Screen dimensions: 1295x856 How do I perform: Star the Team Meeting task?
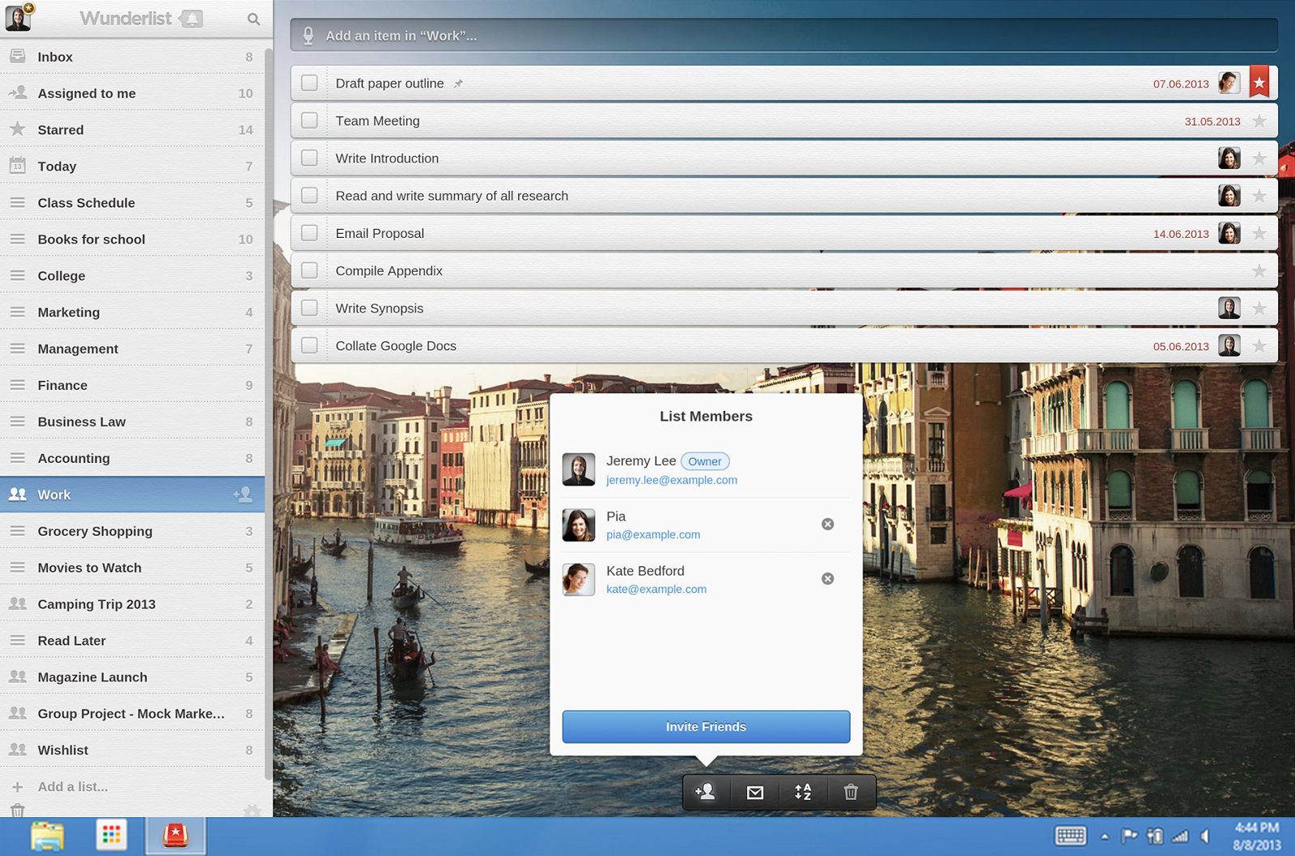(x=1259, y=121)
